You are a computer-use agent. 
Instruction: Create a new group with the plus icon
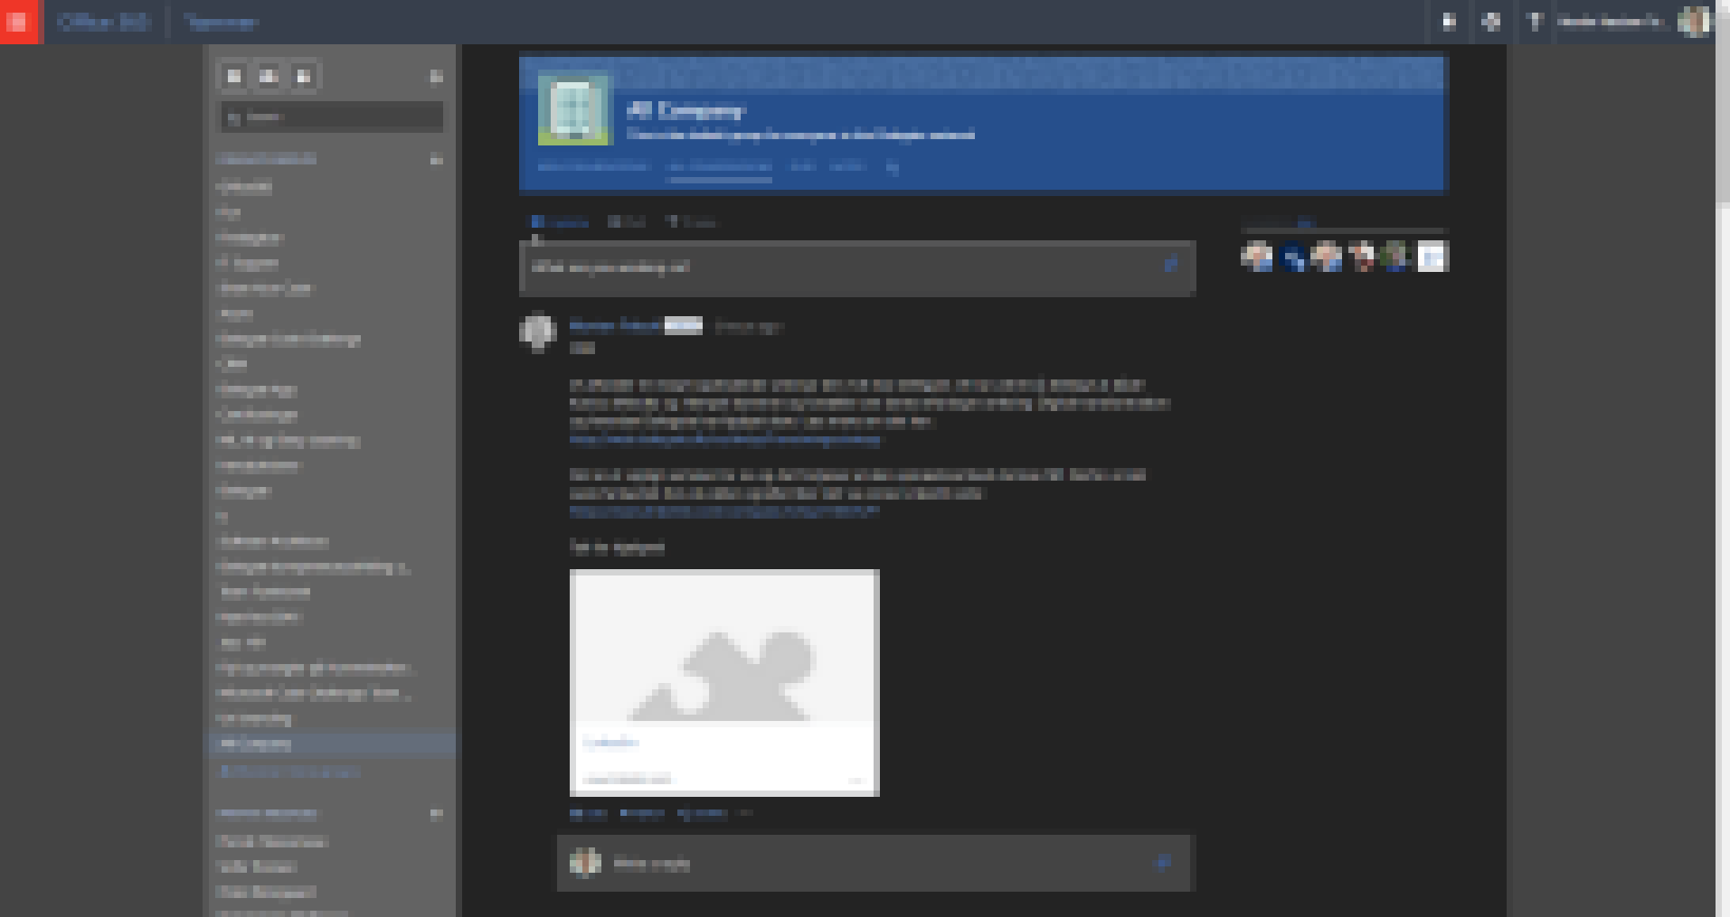435,76
